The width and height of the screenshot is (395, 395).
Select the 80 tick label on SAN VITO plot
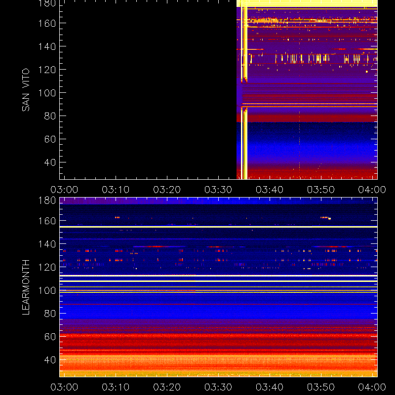(50, 116)
